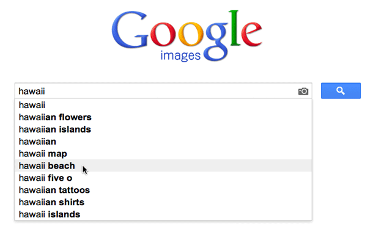The height and width of the screenshot is (229, 373).
Task: Choose 'hawaii map' from suggestions
Action: (x=163, y=153)
